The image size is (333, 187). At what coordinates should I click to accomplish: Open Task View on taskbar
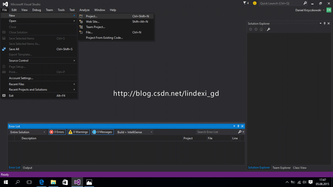29,182
